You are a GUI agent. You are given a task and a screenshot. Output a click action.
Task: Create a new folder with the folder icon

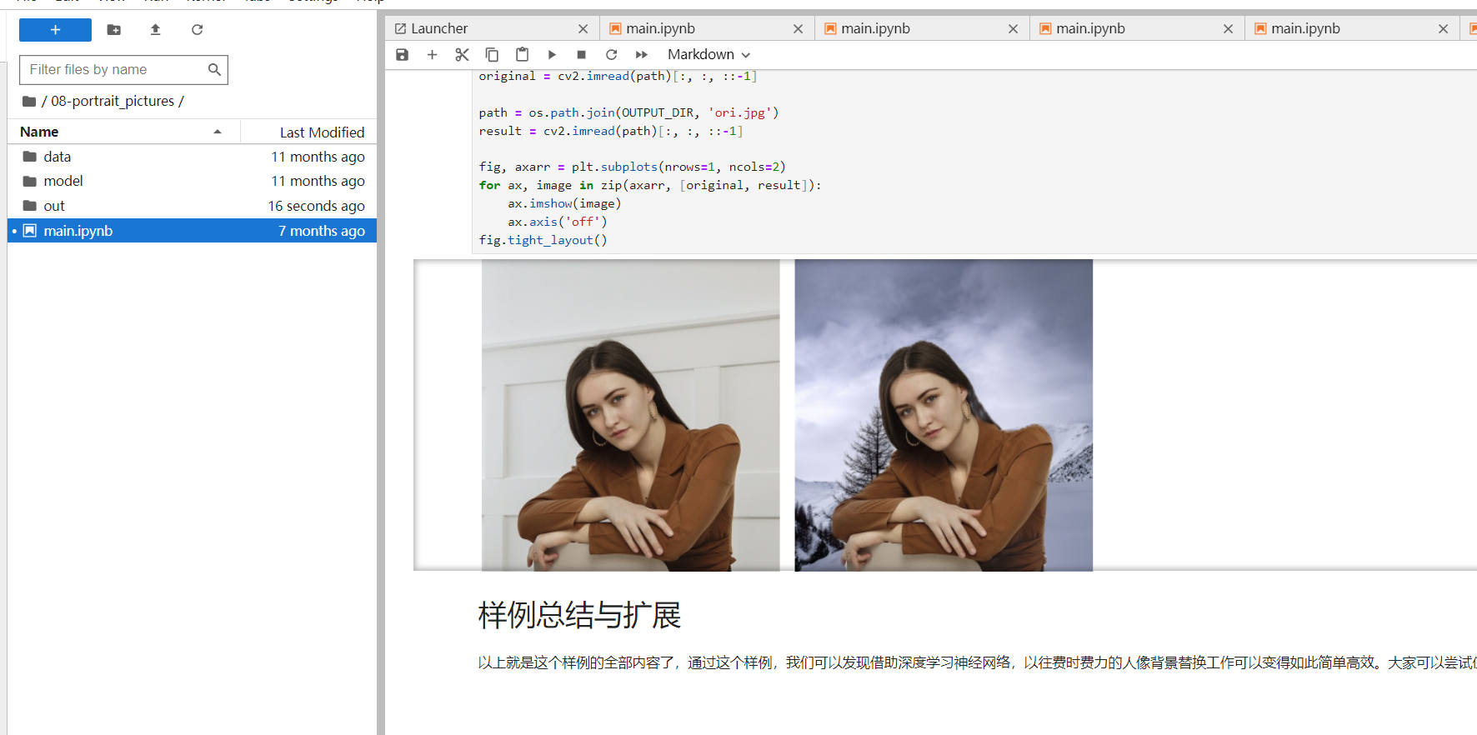(114, 30)
